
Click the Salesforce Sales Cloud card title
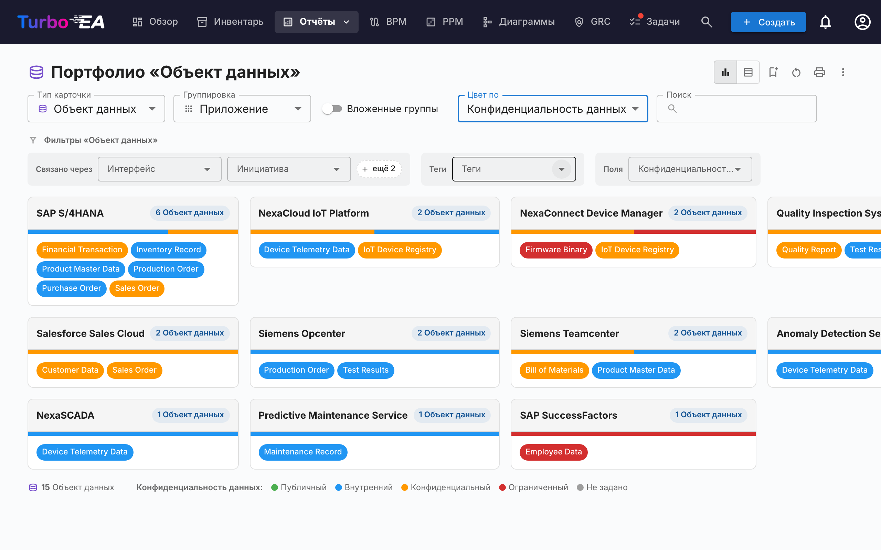[90, 333]
